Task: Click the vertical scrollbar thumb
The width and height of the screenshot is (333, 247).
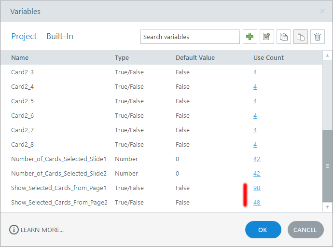Action: (x=327, y=165)
